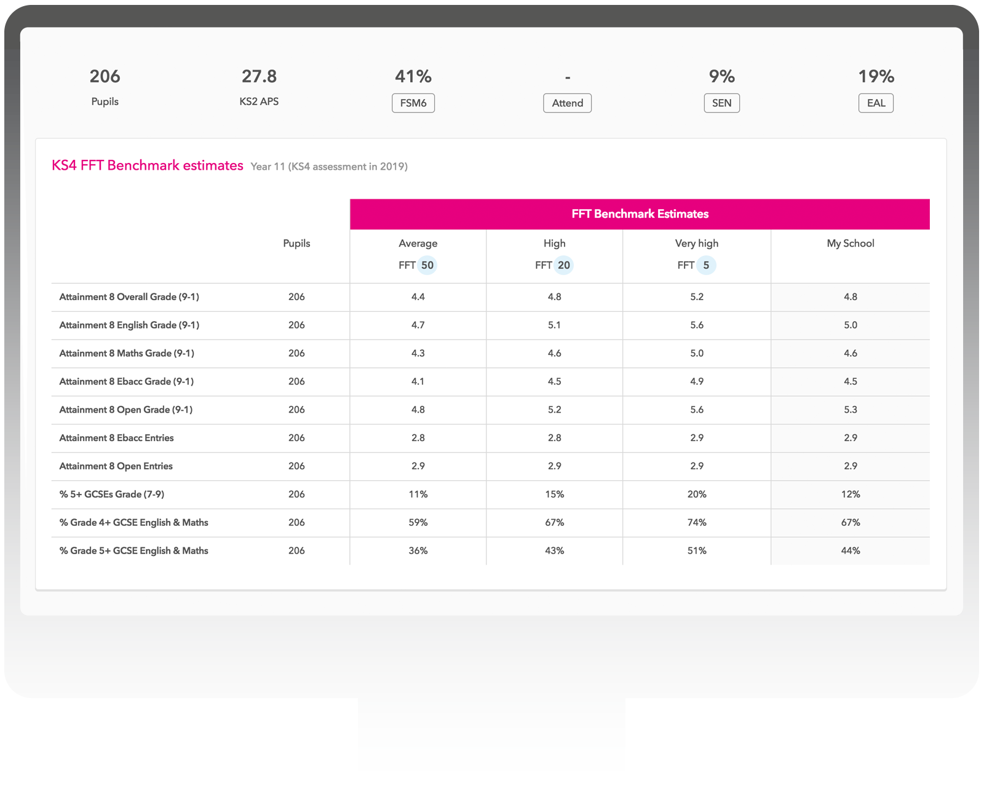Click the 27.8 KS2 APS statistic
984x810 pixels.
tap(259, 86)
